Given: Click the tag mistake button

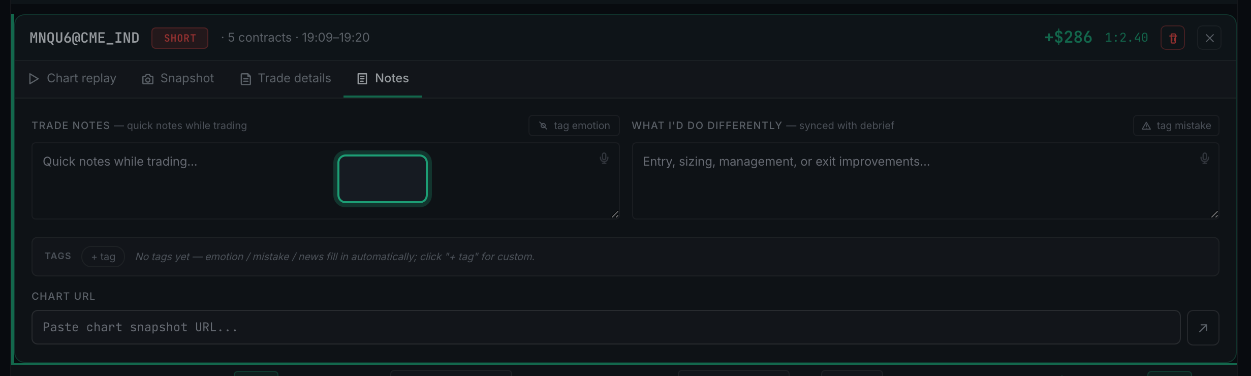Looking at the screenshot, I should coord(1176,126).
